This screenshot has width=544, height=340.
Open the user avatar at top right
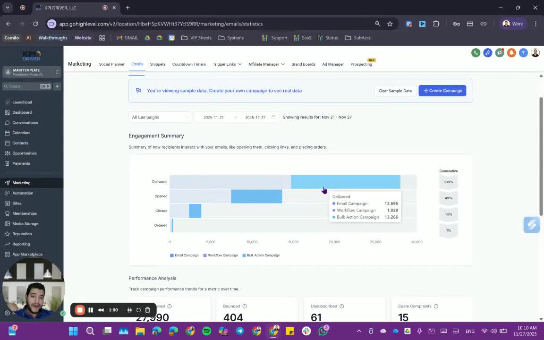click(535, 53)
